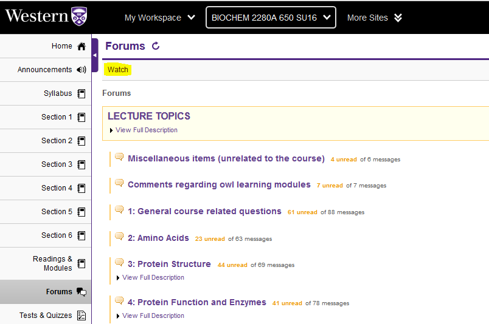Click speech bubble icon beside General course questions

(x=119, y=209)
